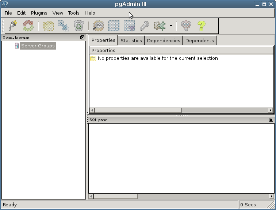Click the Guru hints icon
Image resolution: width=276 pixels, height=210 pixels.
186,26
